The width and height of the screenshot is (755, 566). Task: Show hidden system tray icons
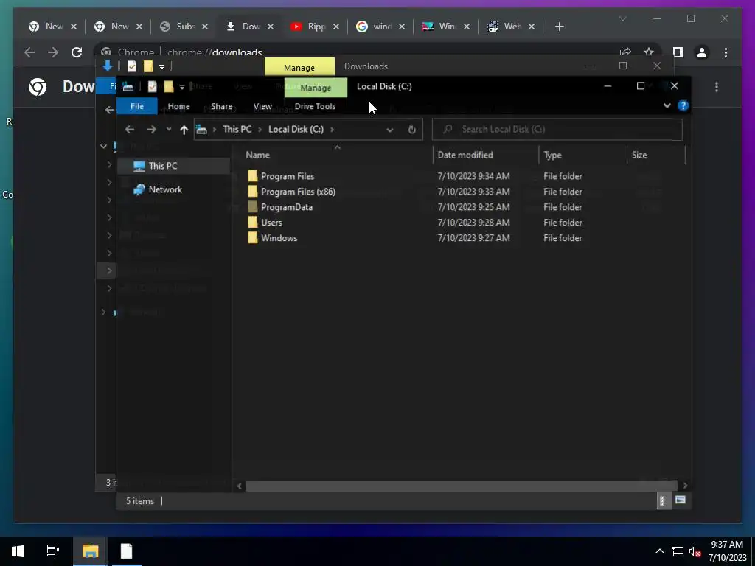[x=660, y=551]
